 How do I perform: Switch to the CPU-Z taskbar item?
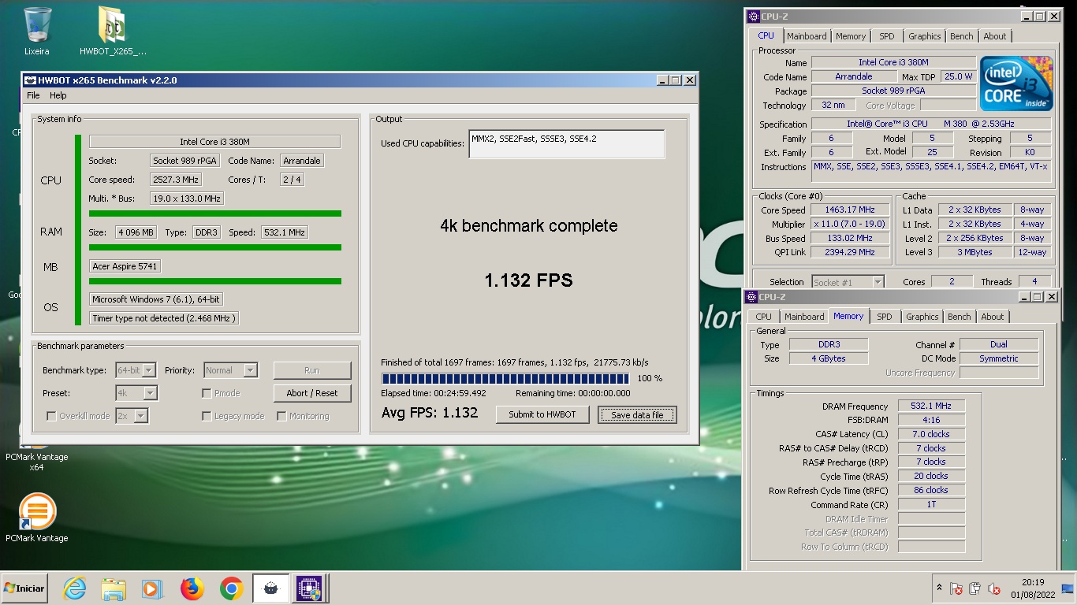pyautogui.click(x=310, y=588)
